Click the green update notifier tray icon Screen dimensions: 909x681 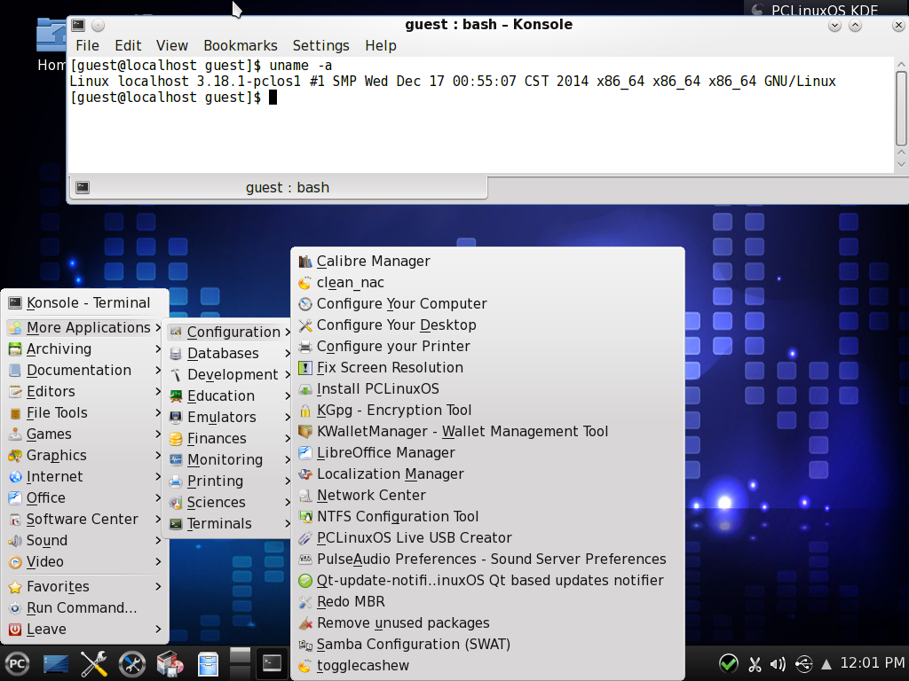tap(728, 663)
